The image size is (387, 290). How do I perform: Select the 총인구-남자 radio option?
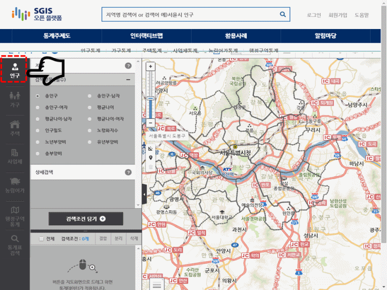tap(89, 96)
